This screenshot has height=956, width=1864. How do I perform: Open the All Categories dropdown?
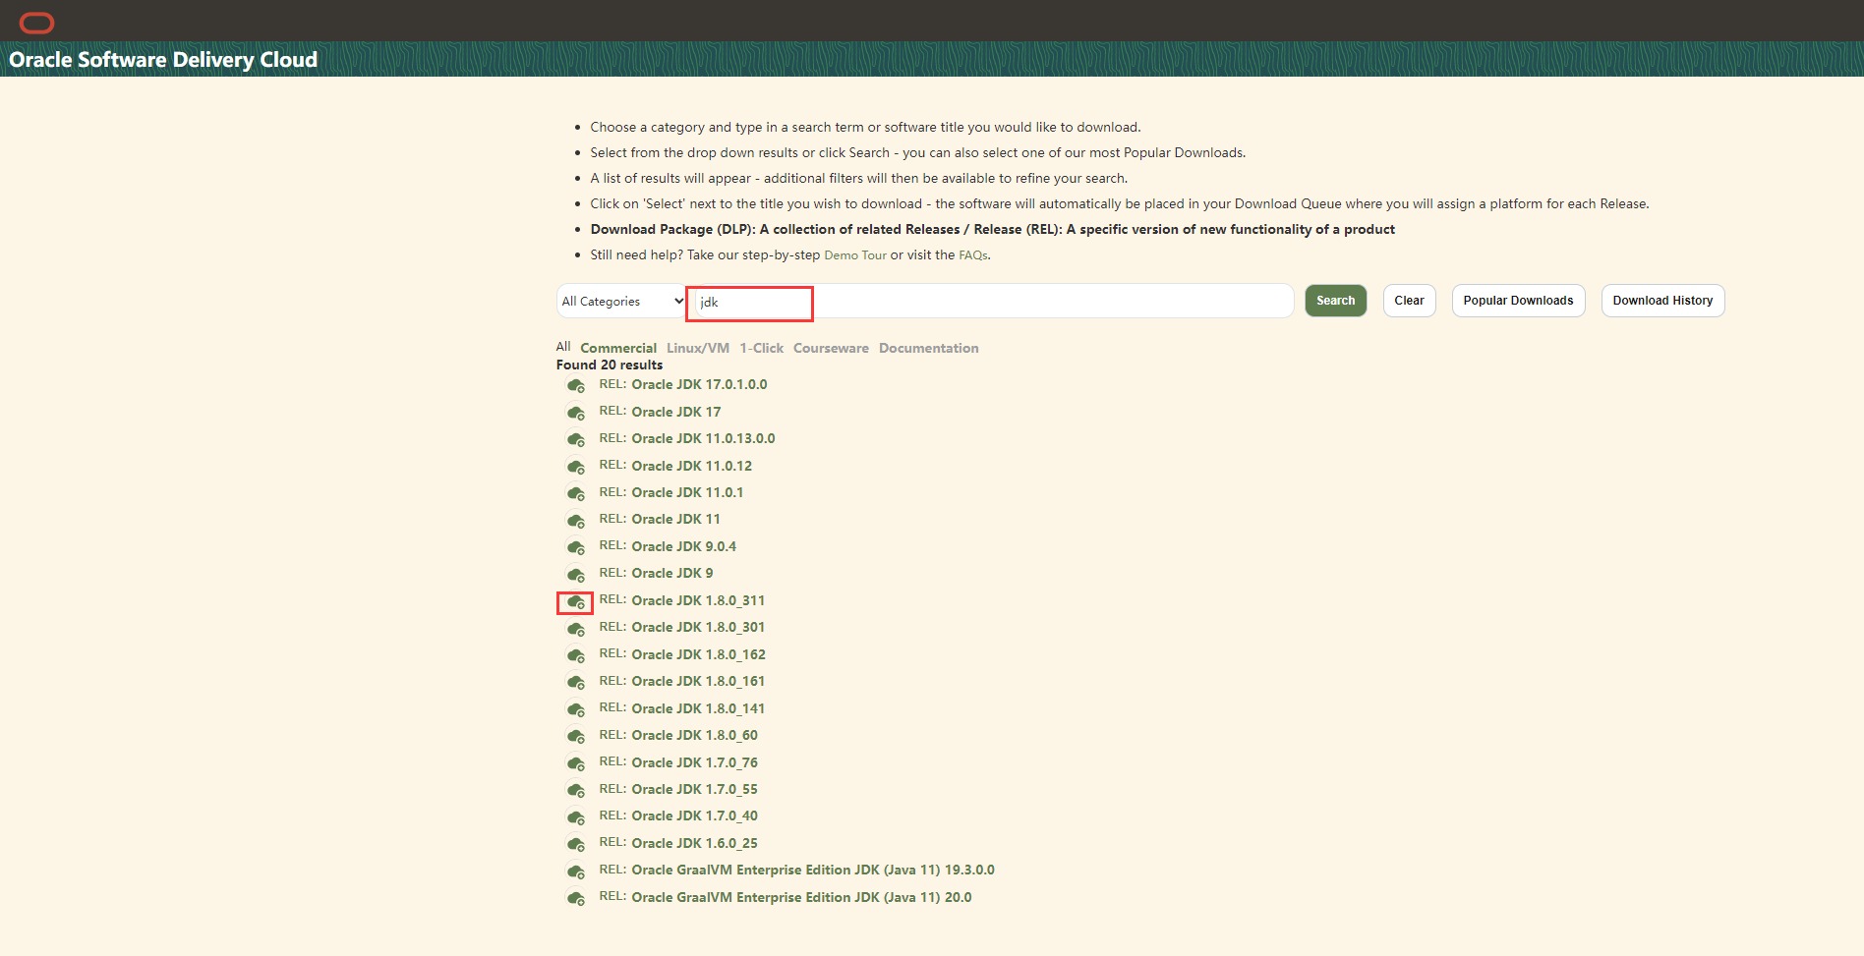(x=621, y=302)
